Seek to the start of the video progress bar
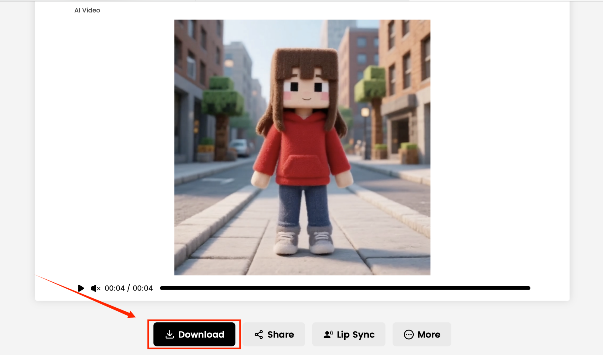 tap(161, 288)
